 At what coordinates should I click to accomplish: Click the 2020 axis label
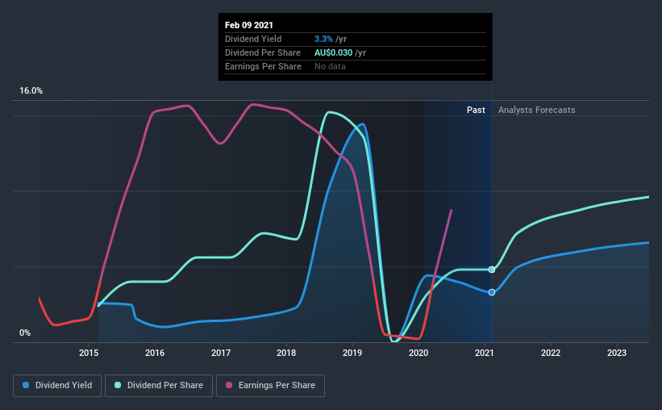418,353
